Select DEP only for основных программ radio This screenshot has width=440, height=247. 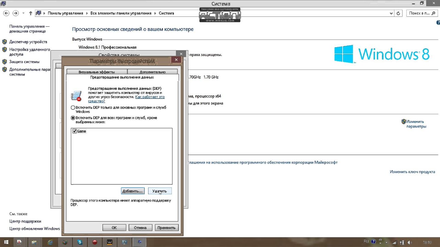pyautogui.click(x=73, y=108)
